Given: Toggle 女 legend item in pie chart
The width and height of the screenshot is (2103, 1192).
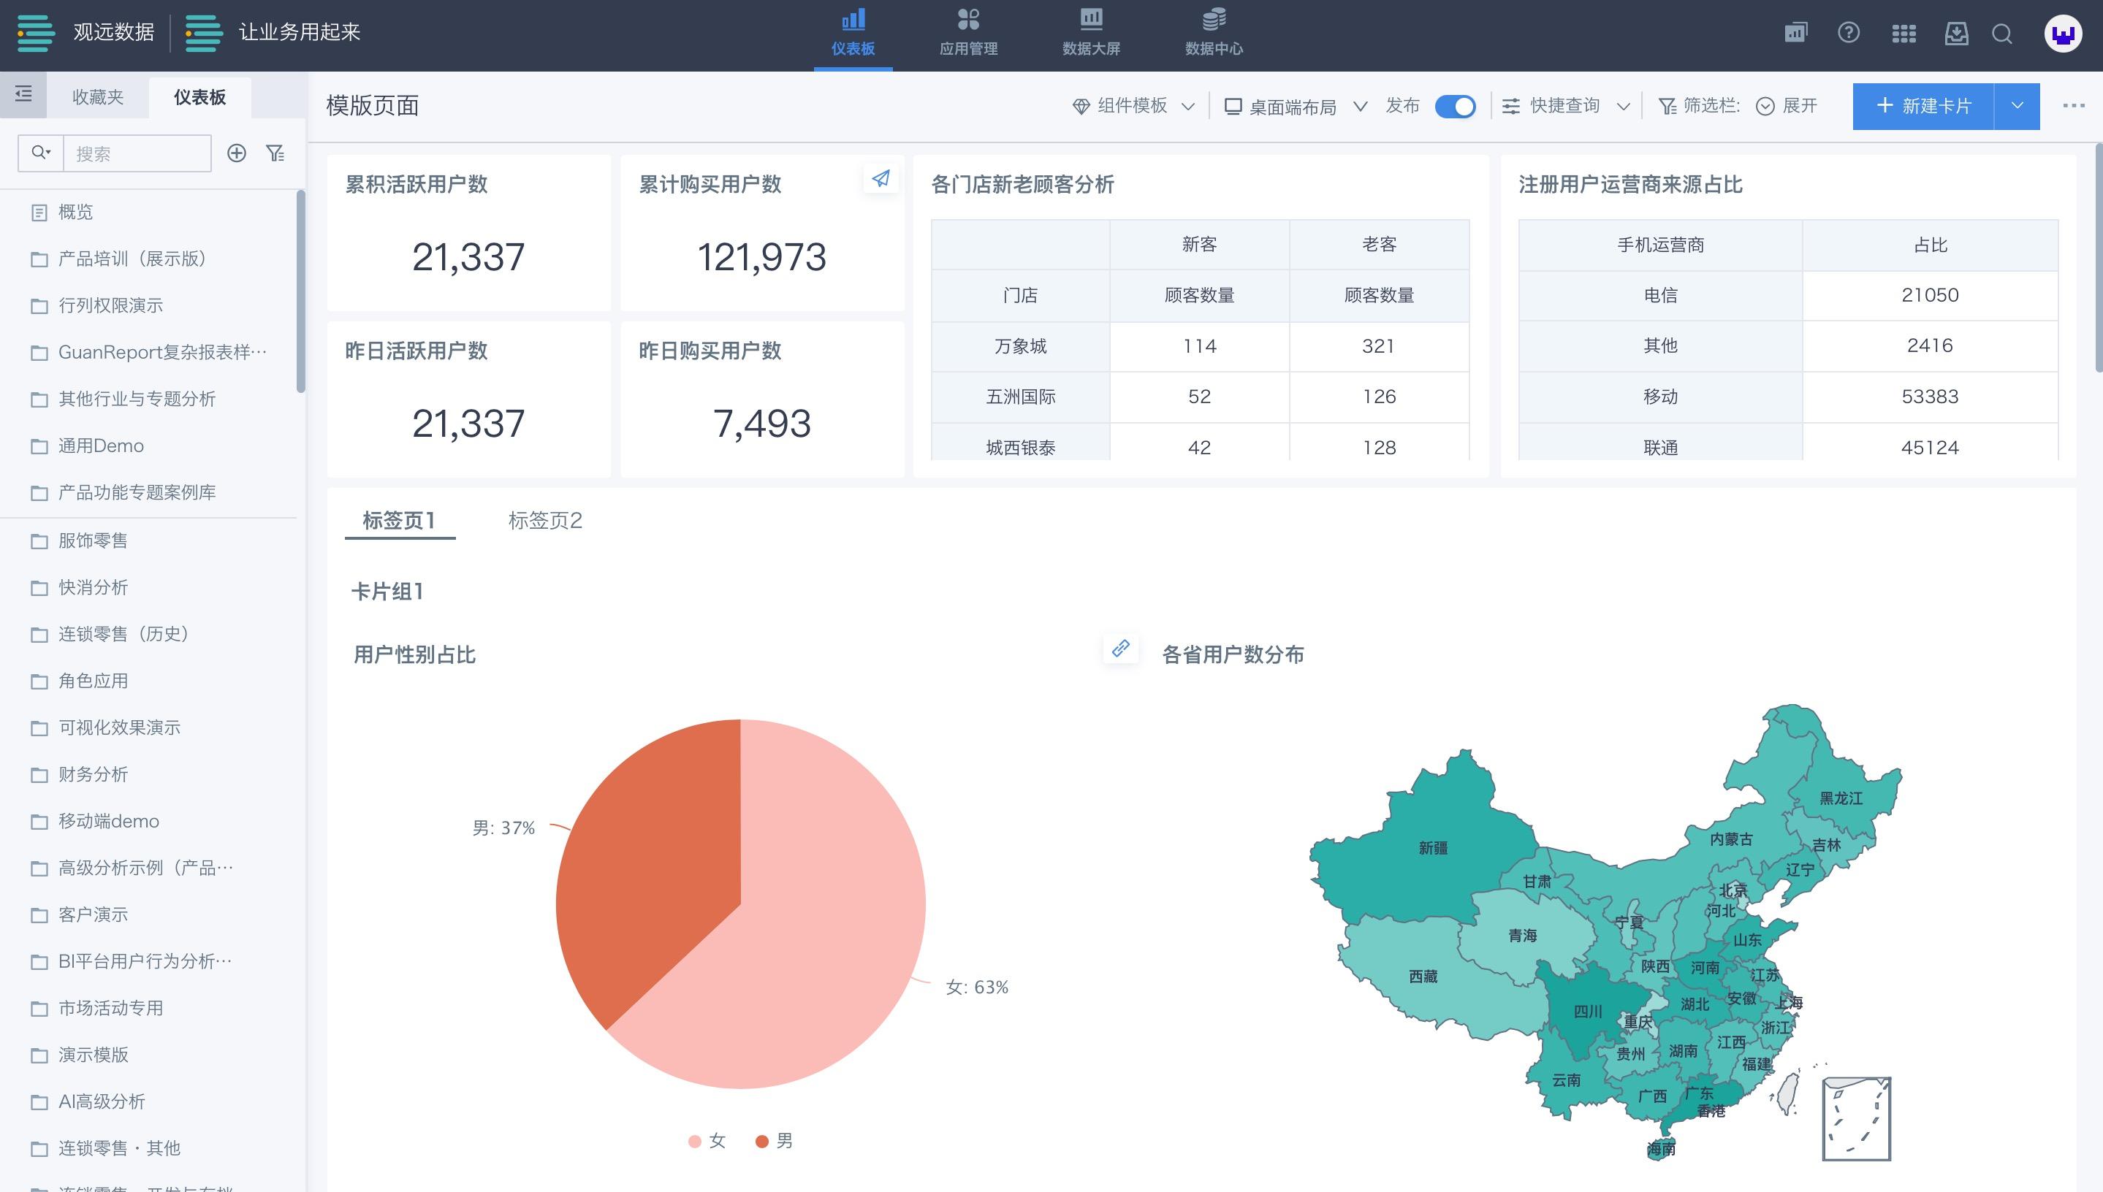Looking at the screenshot, I should 707,1140.
